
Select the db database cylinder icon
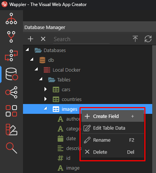click(42, 60)
